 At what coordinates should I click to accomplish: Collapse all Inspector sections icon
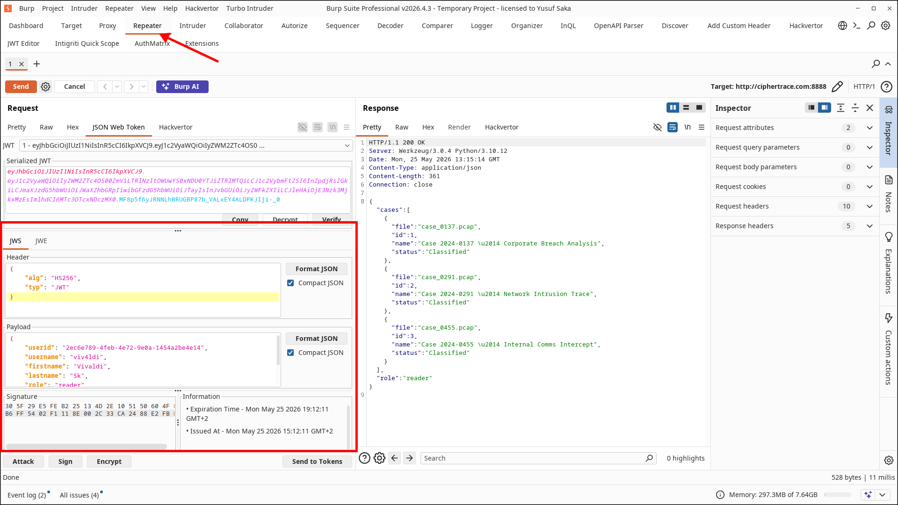[x=855, y=108]
